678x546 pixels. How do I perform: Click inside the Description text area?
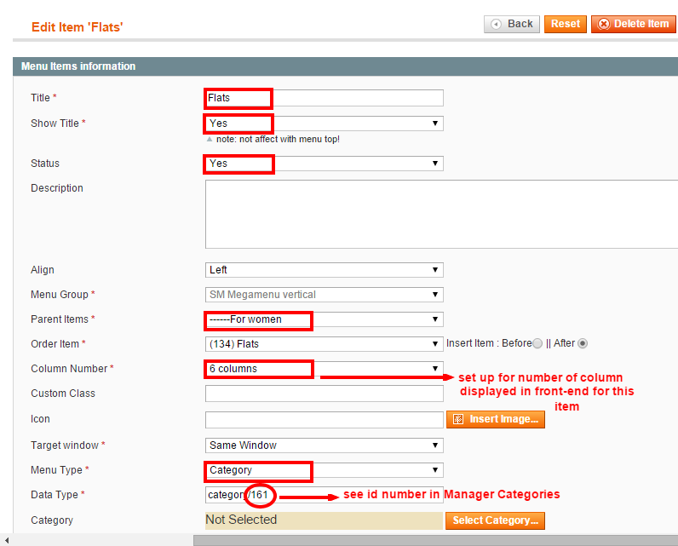pyautogui.click(x=441, y=215)
